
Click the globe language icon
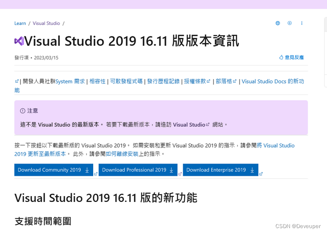(x=278, y=23)
